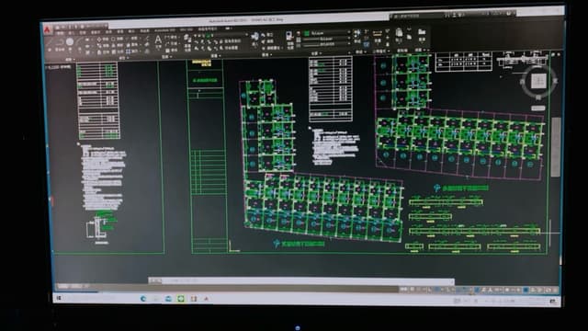
Task: Open the ByLayer lineweight dropdown
Action: coord(327,39)
